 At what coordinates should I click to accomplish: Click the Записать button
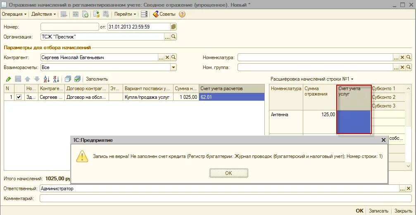pyautogui.click(x=378, y=210)
